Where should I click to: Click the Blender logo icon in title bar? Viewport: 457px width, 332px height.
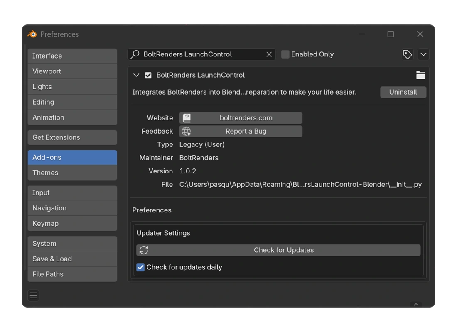click(x=32, y=34)
